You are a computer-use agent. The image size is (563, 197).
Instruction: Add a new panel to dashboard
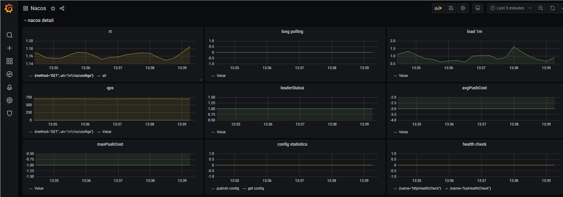pos(438,8)
